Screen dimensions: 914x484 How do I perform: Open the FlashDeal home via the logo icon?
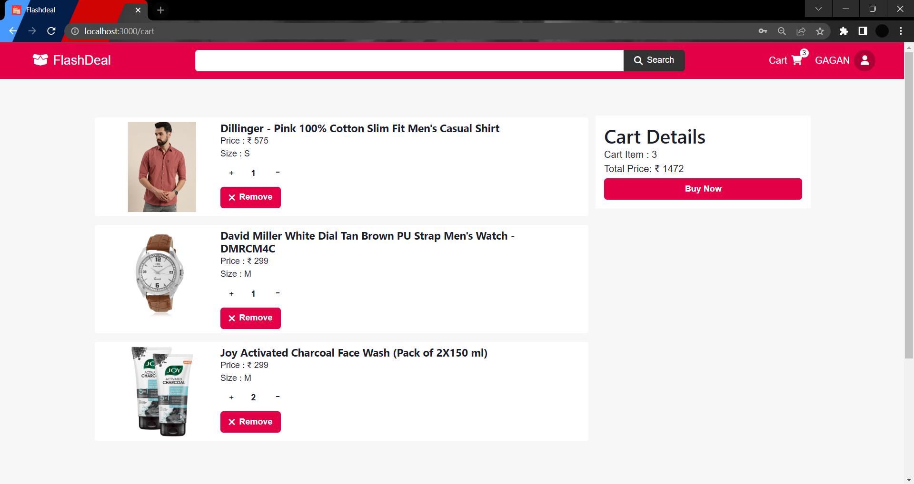[x=40, y=60]
